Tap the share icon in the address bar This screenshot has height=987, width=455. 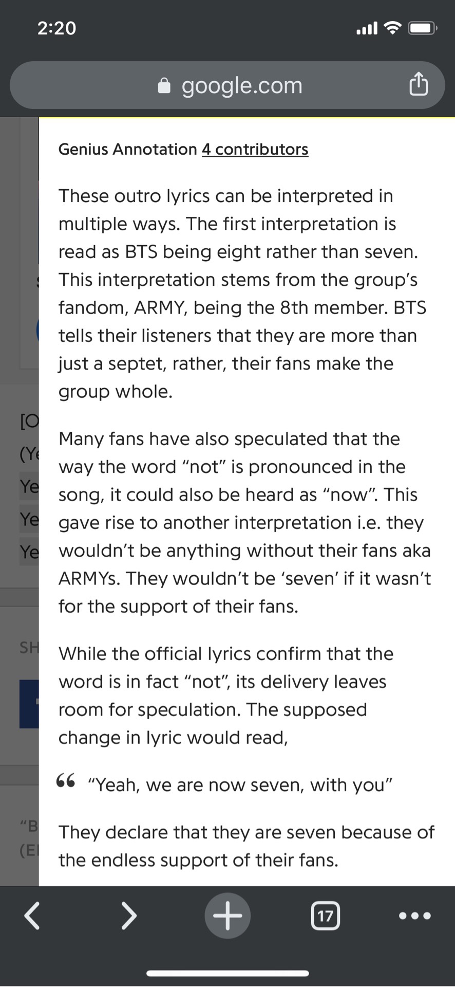point(418,85)
